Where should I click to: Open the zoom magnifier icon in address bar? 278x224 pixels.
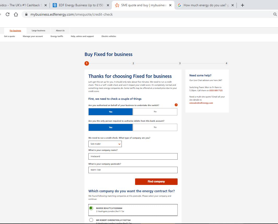point(275,14)
